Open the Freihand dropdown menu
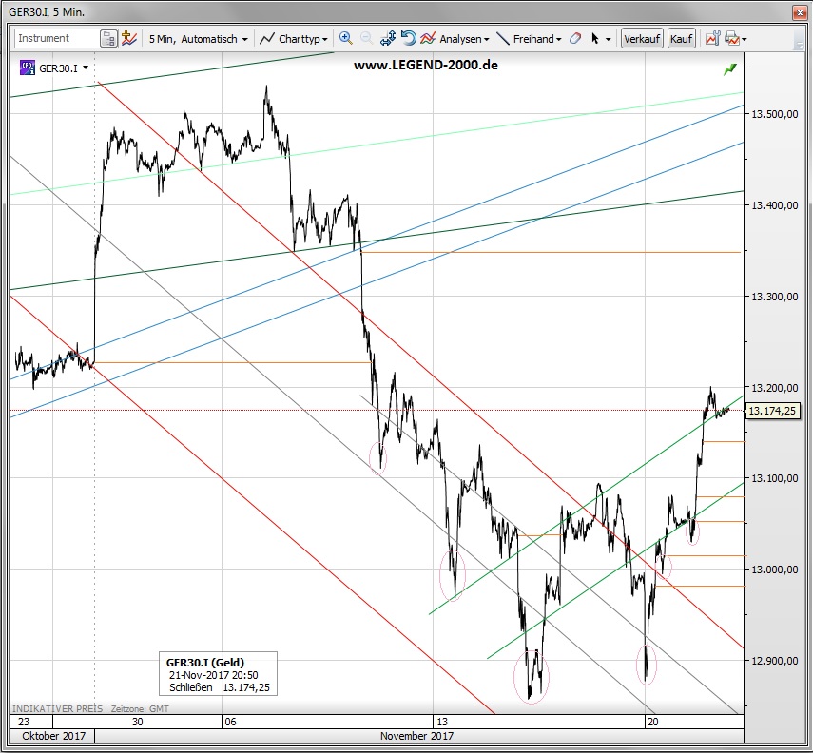Image resolution: width=813 pixels, height=753 pixels. coord(537,39)
